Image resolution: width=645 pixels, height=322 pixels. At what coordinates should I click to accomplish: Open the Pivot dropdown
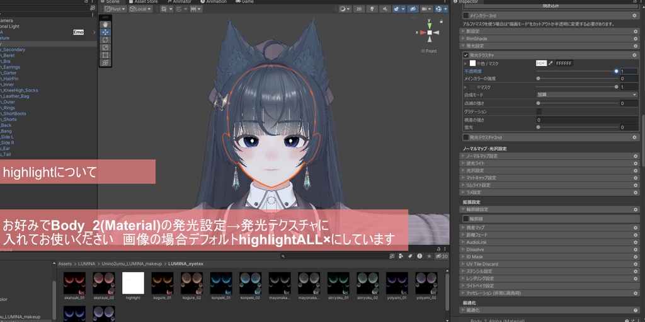point(115,9)
